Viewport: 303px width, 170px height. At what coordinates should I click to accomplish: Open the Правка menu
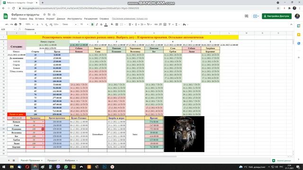click(23, 19)
